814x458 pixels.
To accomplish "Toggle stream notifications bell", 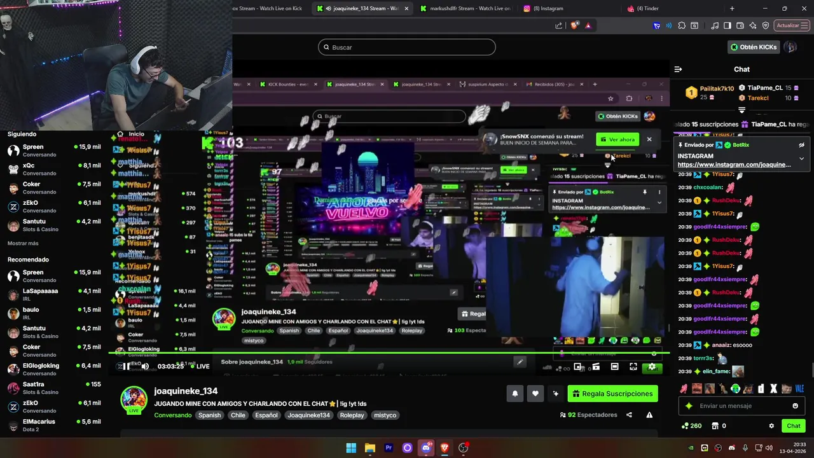I will coord(515,394).
